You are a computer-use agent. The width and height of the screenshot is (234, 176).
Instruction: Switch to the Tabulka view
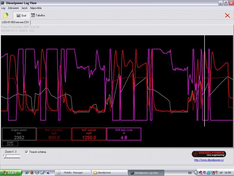coord(38,15)
